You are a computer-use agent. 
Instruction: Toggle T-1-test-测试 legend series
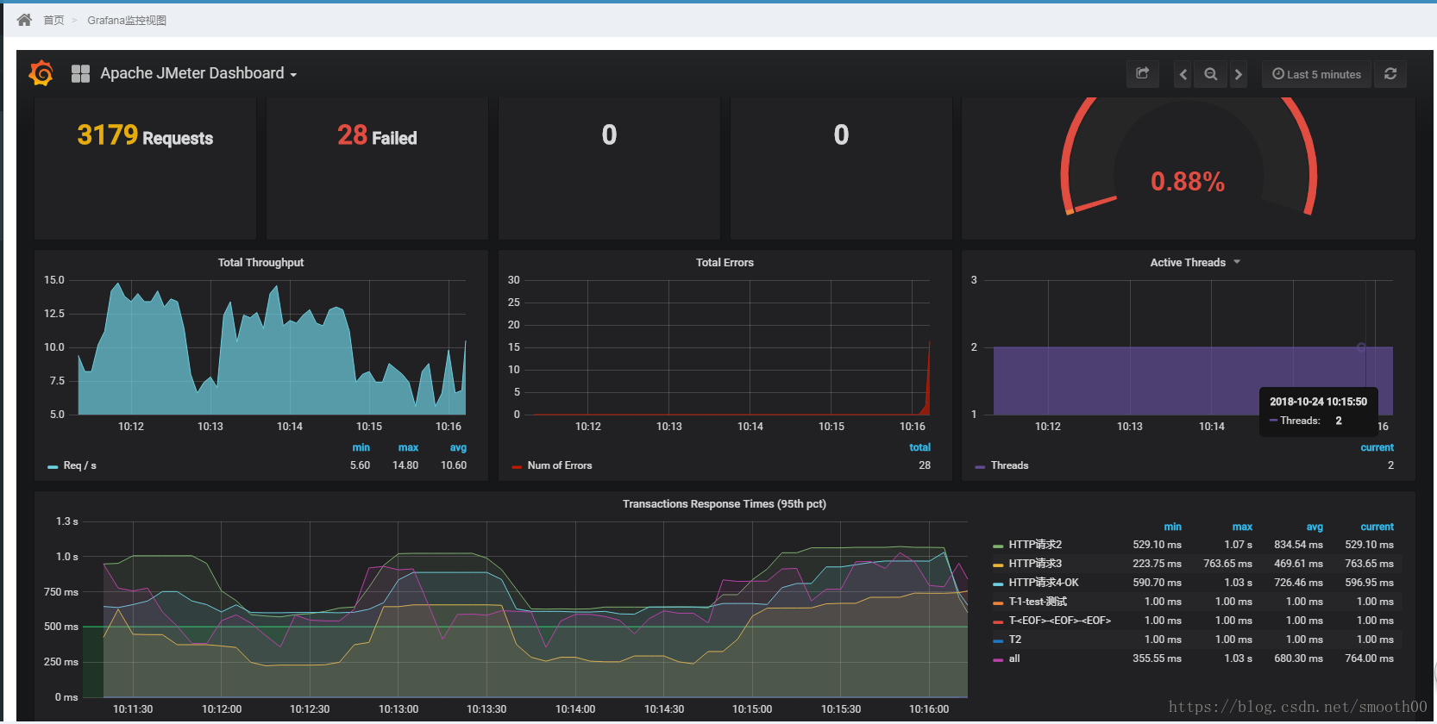1038,602
